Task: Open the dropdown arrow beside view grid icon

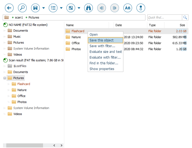Action: 79,8
